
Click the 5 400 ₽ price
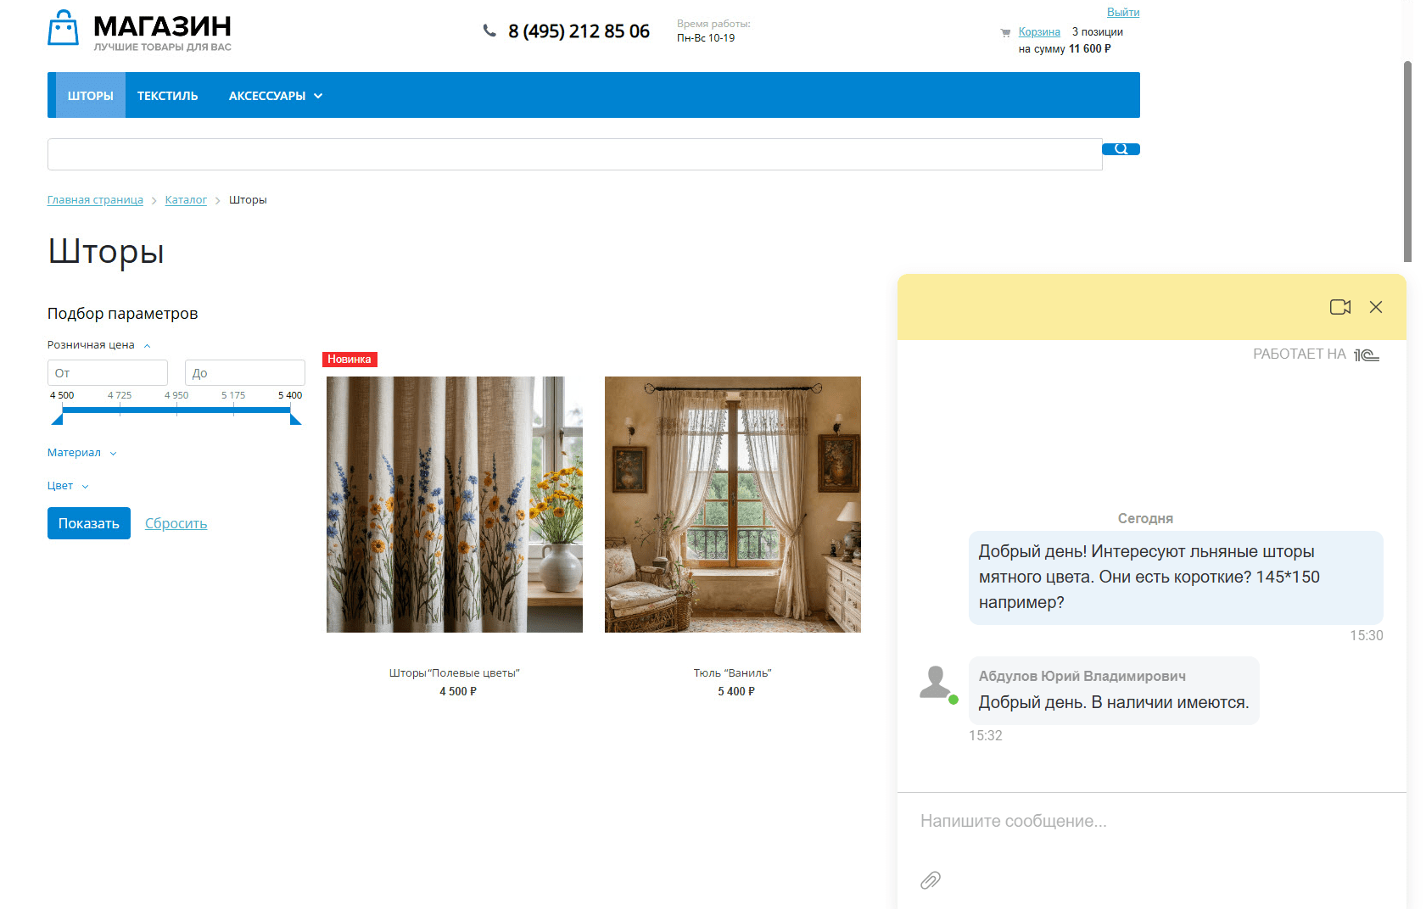click(736, 692)
